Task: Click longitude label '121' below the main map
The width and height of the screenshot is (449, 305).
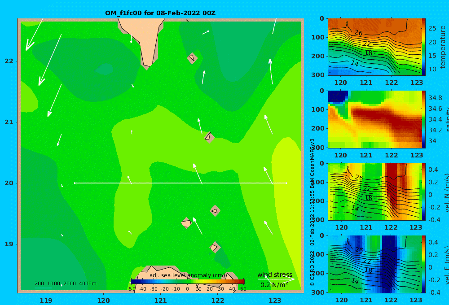Action: tap(160, 301)
